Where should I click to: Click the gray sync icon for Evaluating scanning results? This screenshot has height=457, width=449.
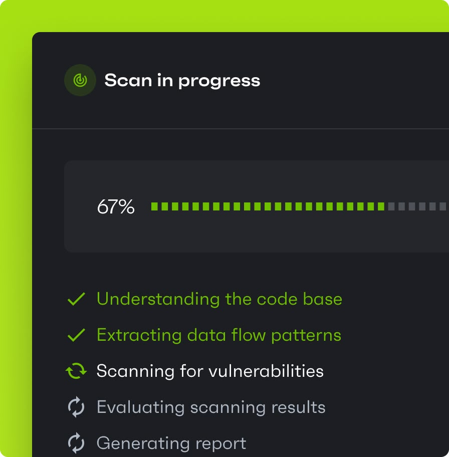(x=76, y=407)
